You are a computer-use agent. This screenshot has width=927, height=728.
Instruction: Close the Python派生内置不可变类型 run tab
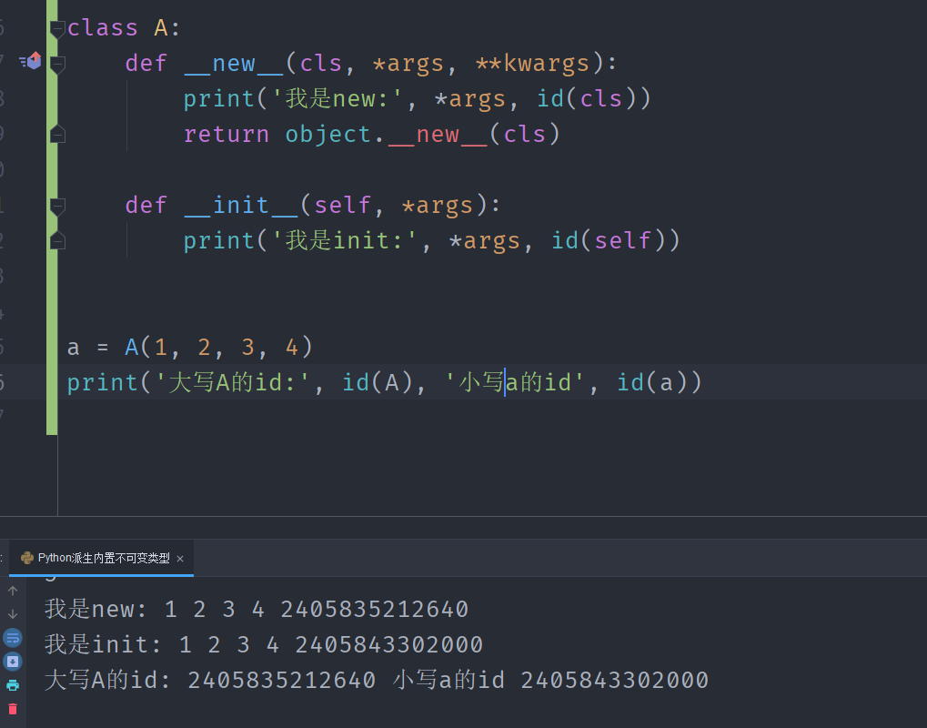click(x=180, y=558)
